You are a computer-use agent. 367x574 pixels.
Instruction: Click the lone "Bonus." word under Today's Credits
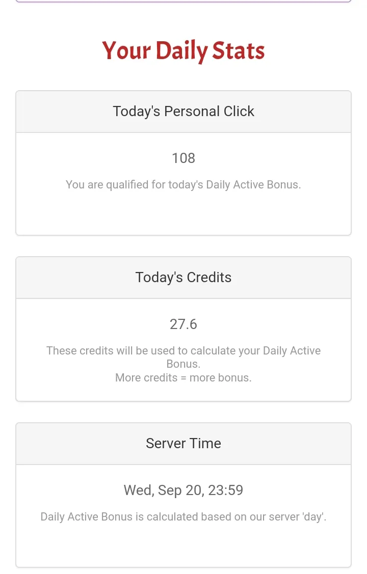183,364
